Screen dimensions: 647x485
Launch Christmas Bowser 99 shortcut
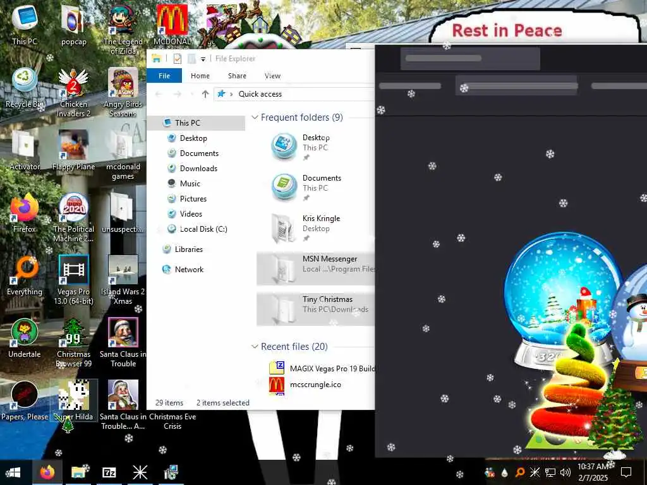[x=73, y=343]
